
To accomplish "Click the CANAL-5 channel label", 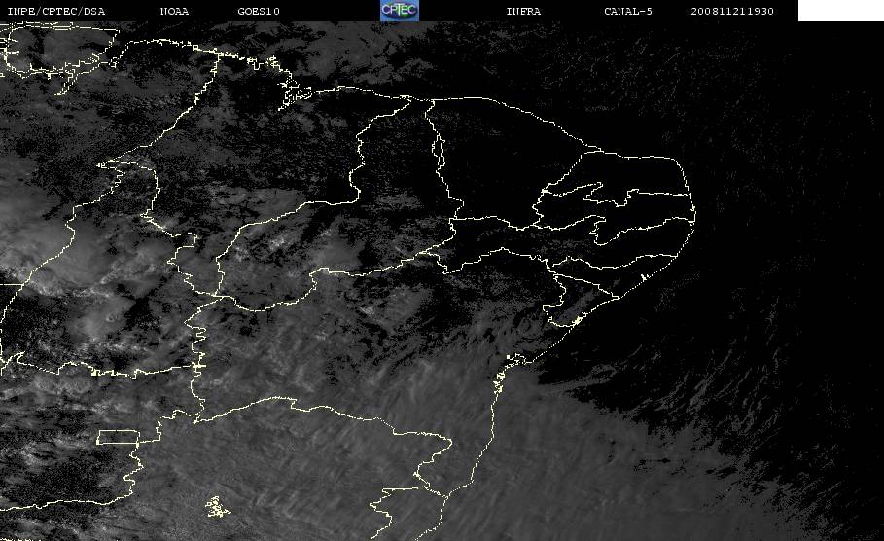I will tap(628, 11).
